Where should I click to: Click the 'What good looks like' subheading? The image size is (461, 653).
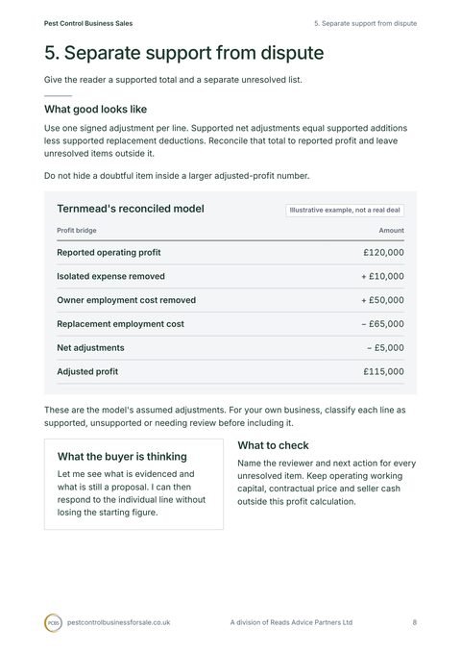[96, 109]
